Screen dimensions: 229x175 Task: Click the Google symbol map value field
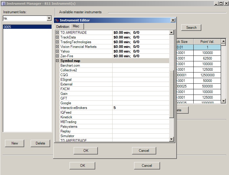click(141, 103)
